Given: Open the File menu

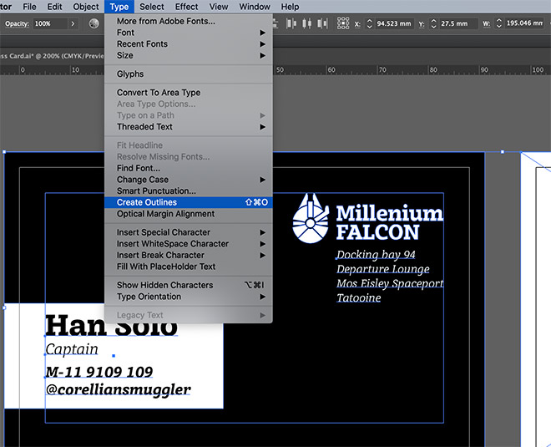Looking at the screenshot, I should tap(29, 7).
